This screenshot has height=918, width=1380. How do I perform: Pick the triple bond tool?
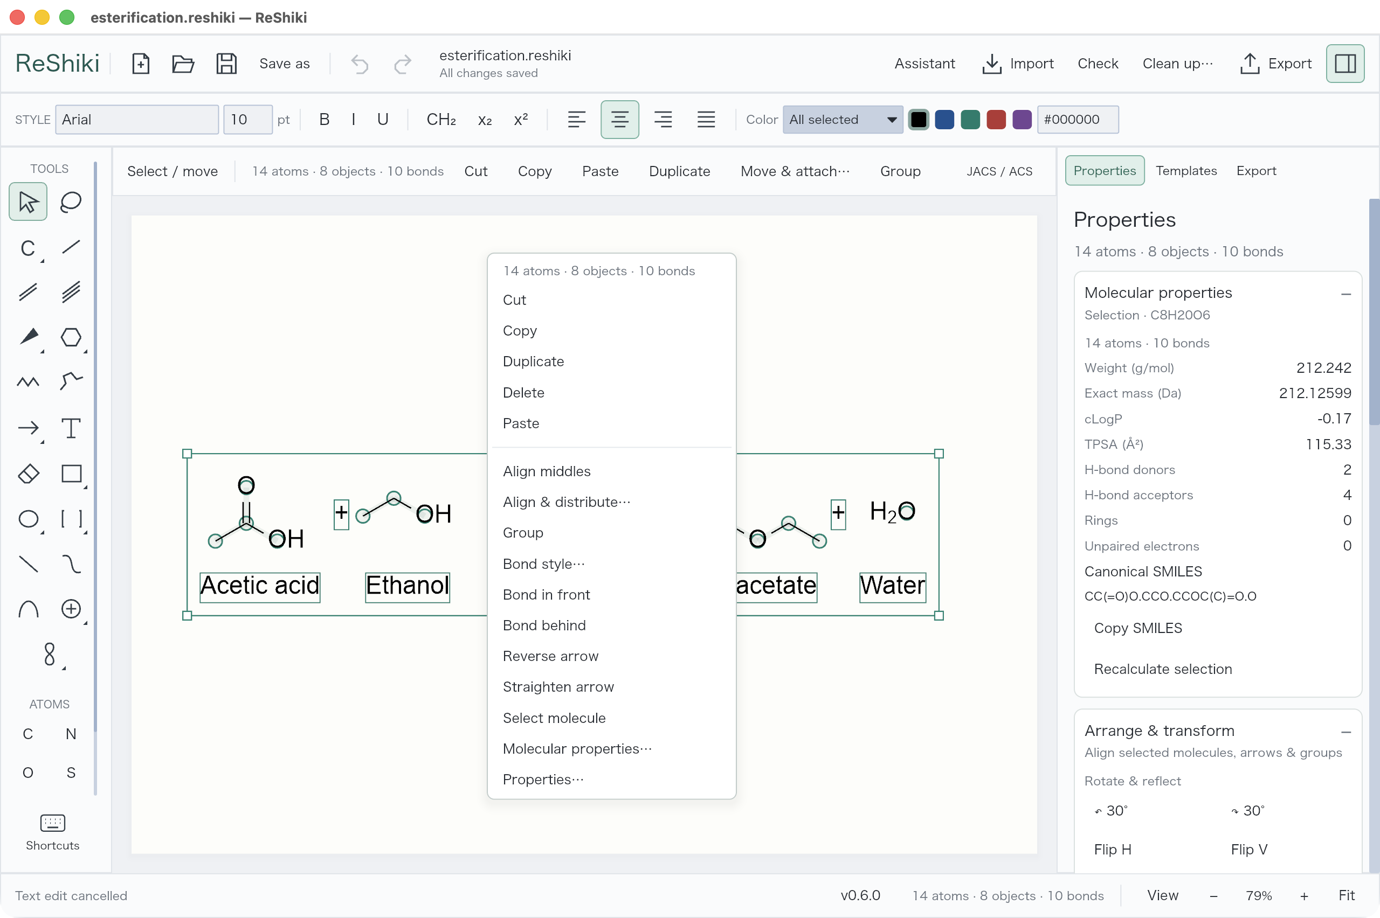71,291
